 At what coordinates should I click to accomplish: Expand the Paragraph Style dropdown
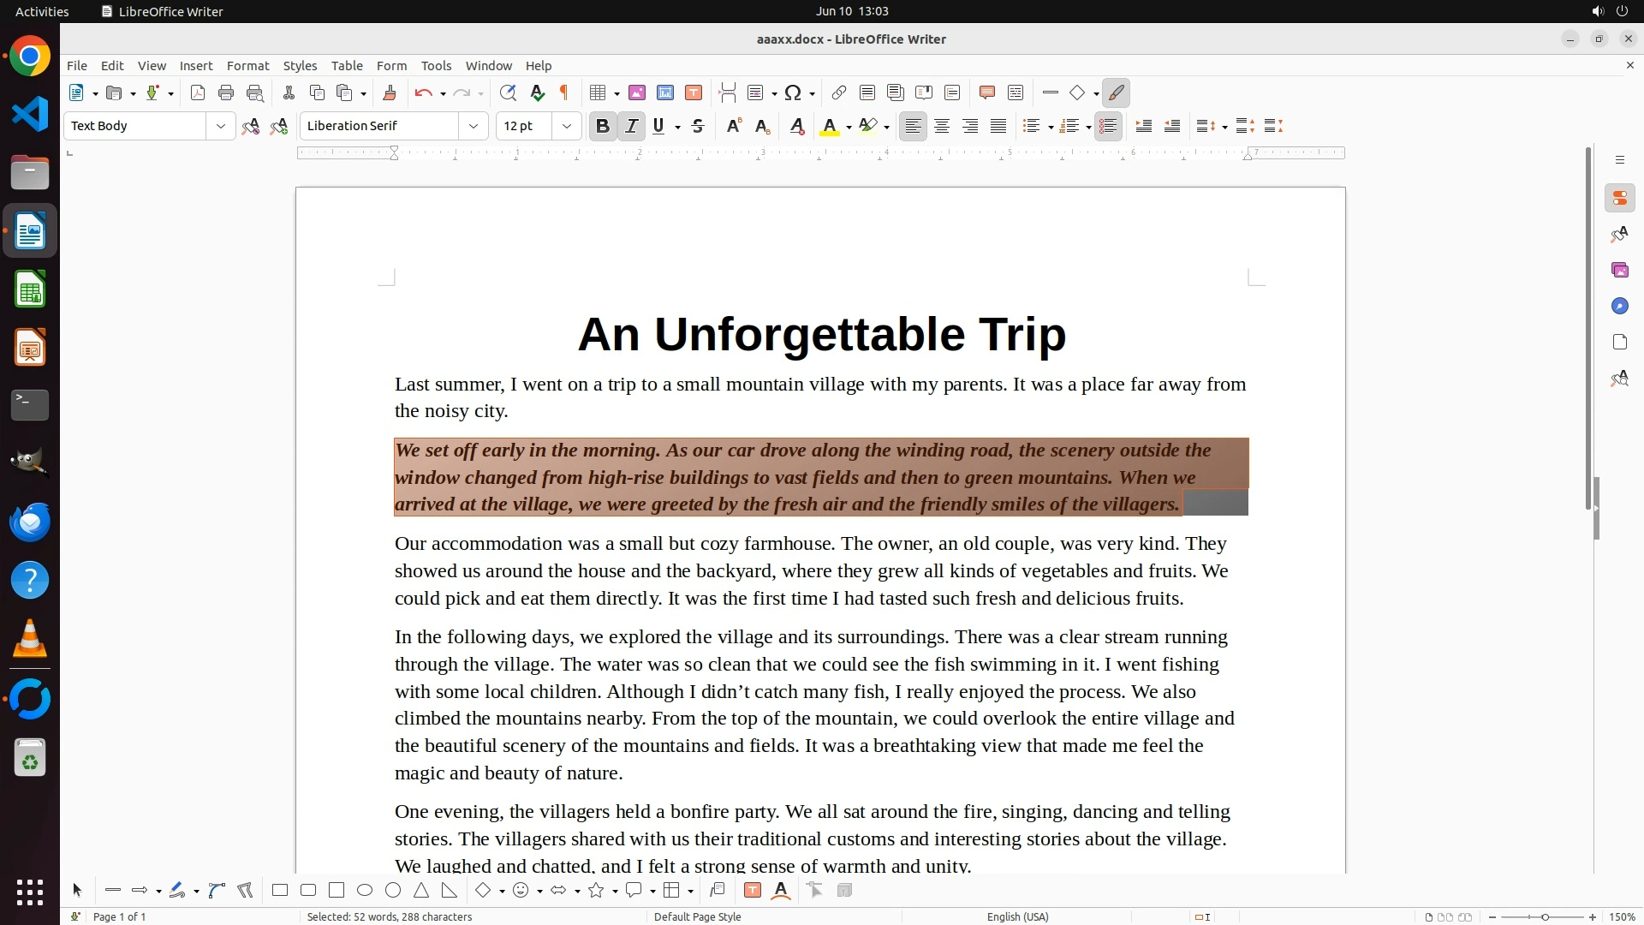(220, 126)
